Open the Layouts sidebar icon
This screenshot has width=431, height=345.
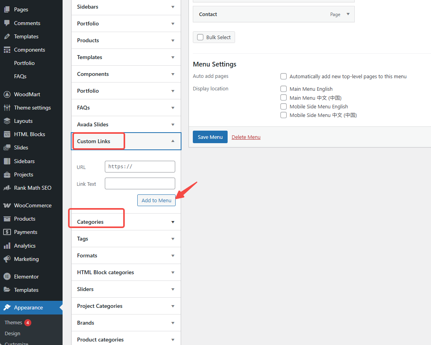click(9, 120)
